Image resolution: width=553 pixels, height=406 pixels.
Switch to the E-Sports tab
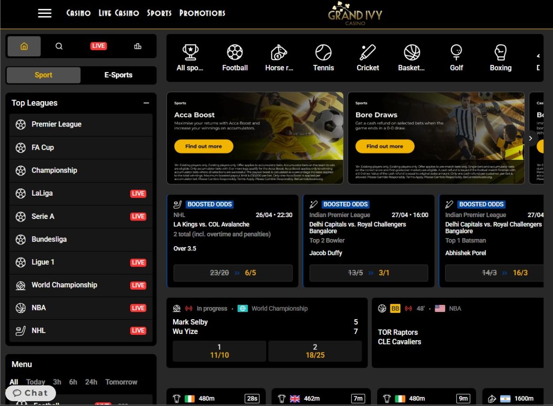pyautogui.click(x=118, y=75)
